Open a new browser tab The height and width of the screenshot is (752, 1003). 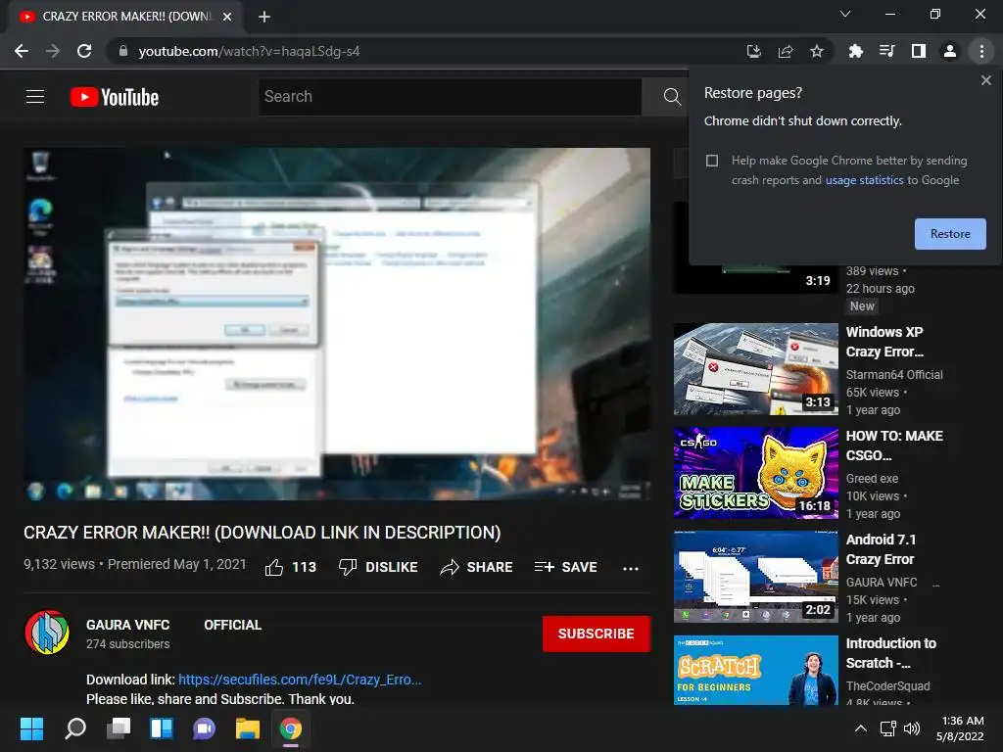pyautogui.click(x=264, y=17)
